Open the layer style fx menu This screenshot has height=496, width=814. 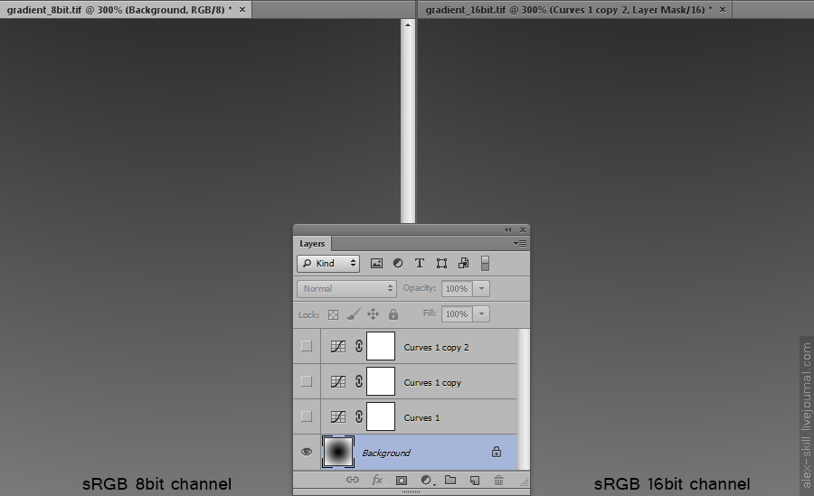pos(377,481)
